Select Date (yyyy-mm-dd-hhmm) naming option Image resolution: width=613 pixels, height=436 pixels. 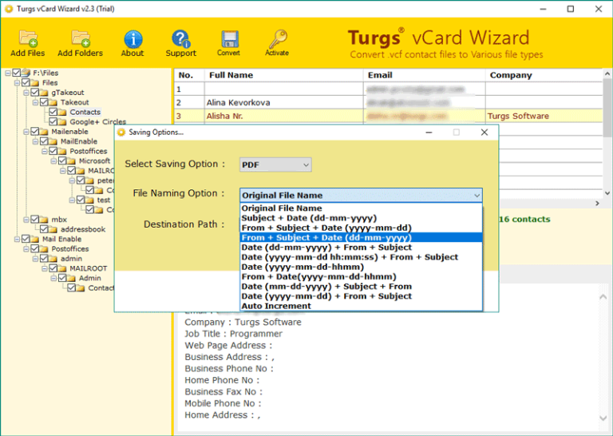coord(362,267)
